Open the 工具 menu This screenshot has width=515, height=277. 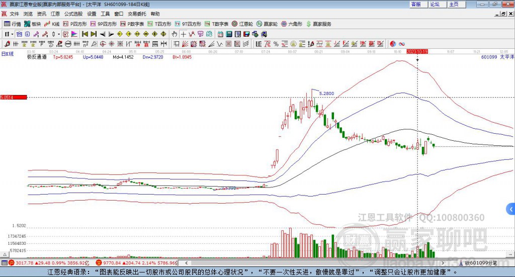click(x=105, y=14)
